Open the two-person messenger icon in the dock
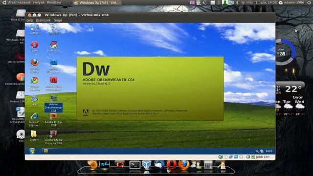 click(196, 165)
